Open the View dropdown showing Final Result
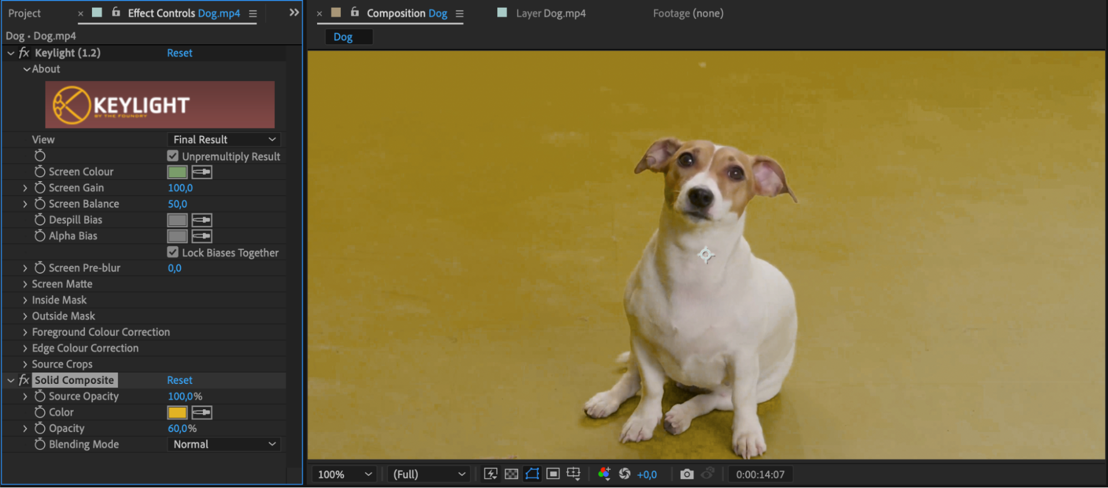This screenshot has height=488, width=1108. click(223, 140)
